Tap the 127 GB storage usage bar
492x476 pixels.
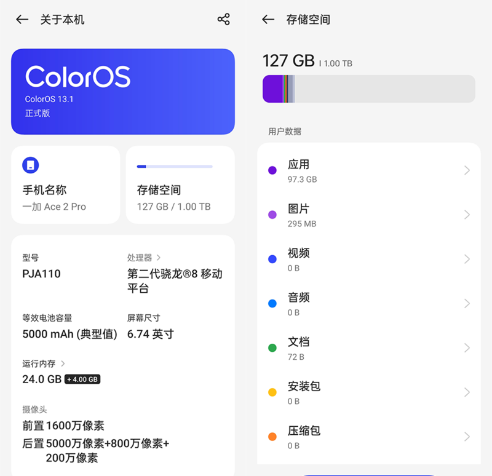pos(368,89)
